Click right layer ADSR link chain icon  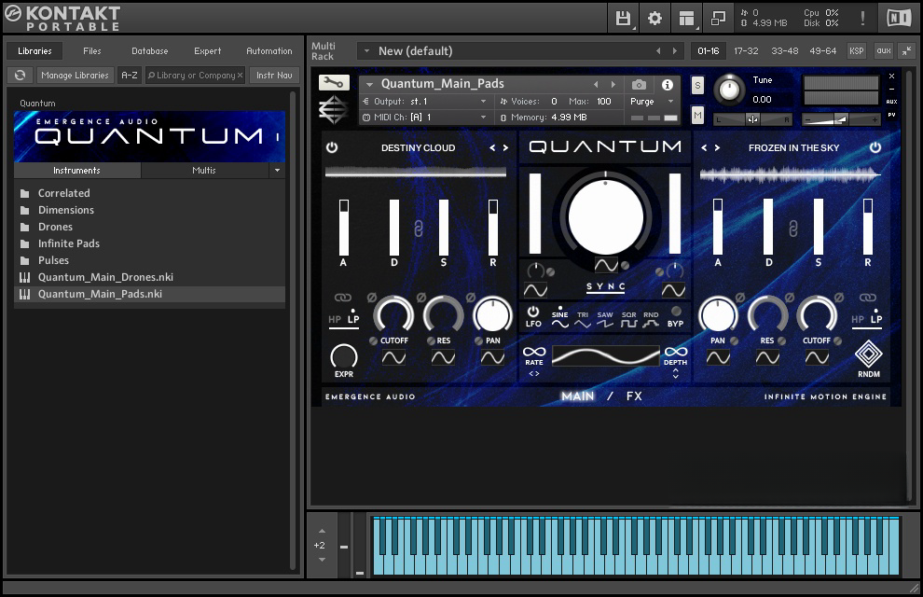coord(792,229)
